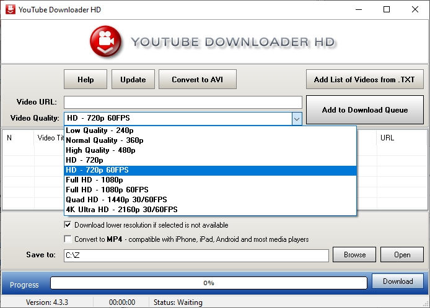Click the Video Title column header
The image size is (430, 308).
click(50, 138)
